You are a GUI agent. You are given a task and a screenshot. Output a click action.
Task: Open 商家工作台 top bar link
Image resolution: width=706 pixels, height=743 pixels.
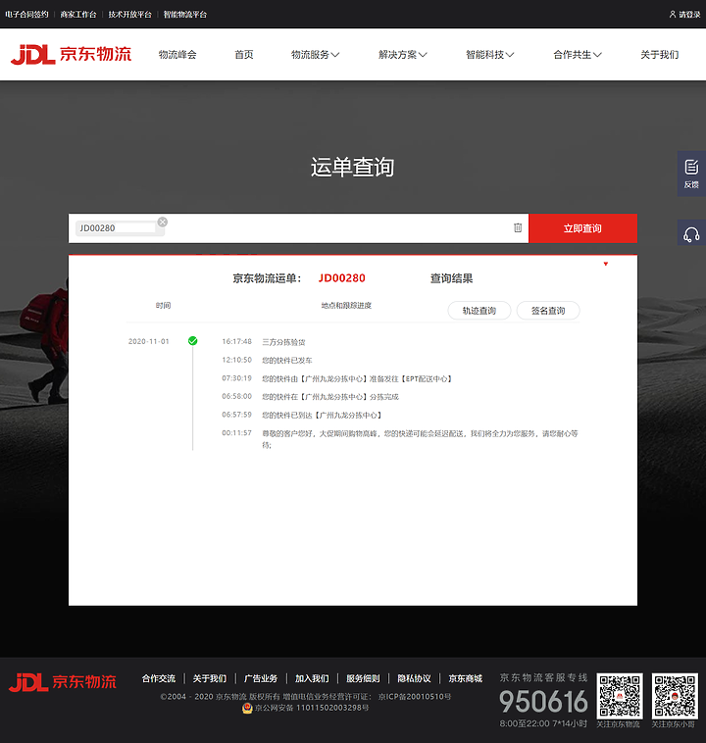[x=78, y=15]
